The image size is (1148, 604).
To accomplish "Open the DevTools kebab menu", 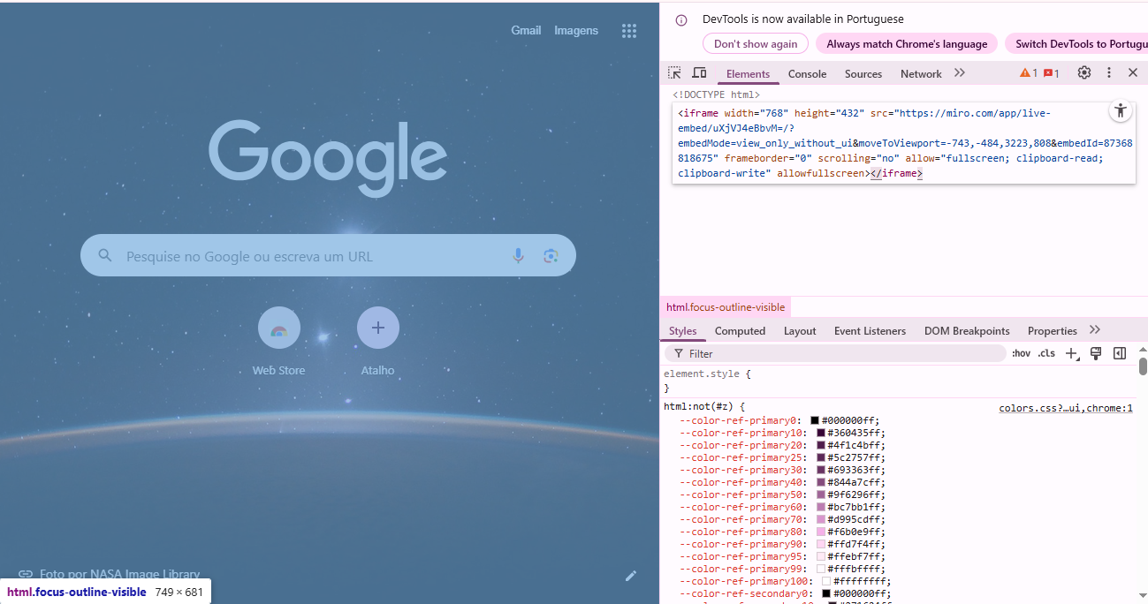I will pyautogui.click(x=1108, y=73).
